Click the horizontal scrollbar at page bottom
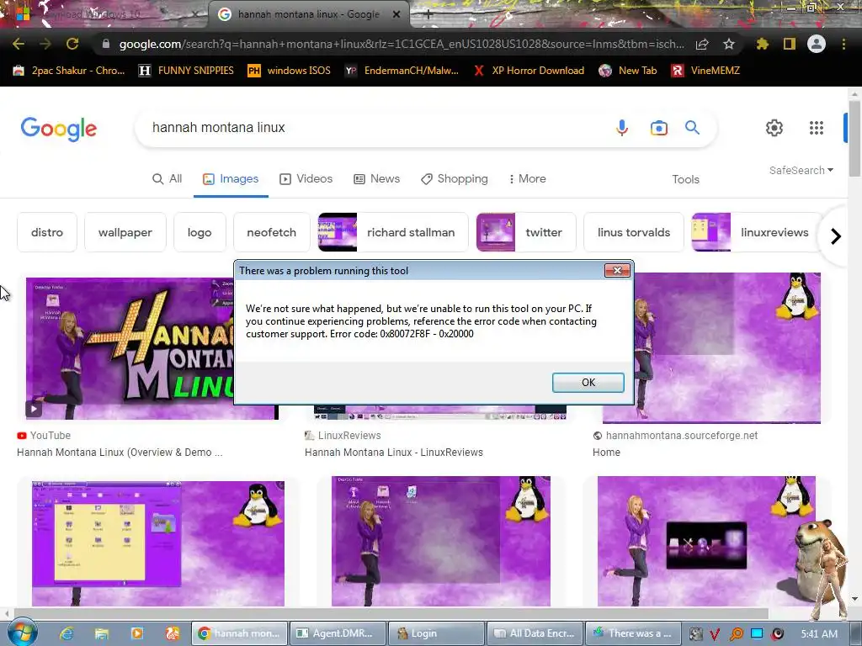Viewport: 862px width, 646px height. coord(391,613)
